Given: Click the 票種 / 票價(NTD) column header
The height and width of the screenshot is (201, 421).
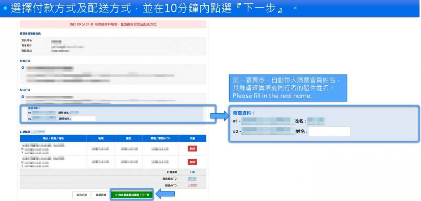Looking at the screenshot, I should [x=160, y=139].
